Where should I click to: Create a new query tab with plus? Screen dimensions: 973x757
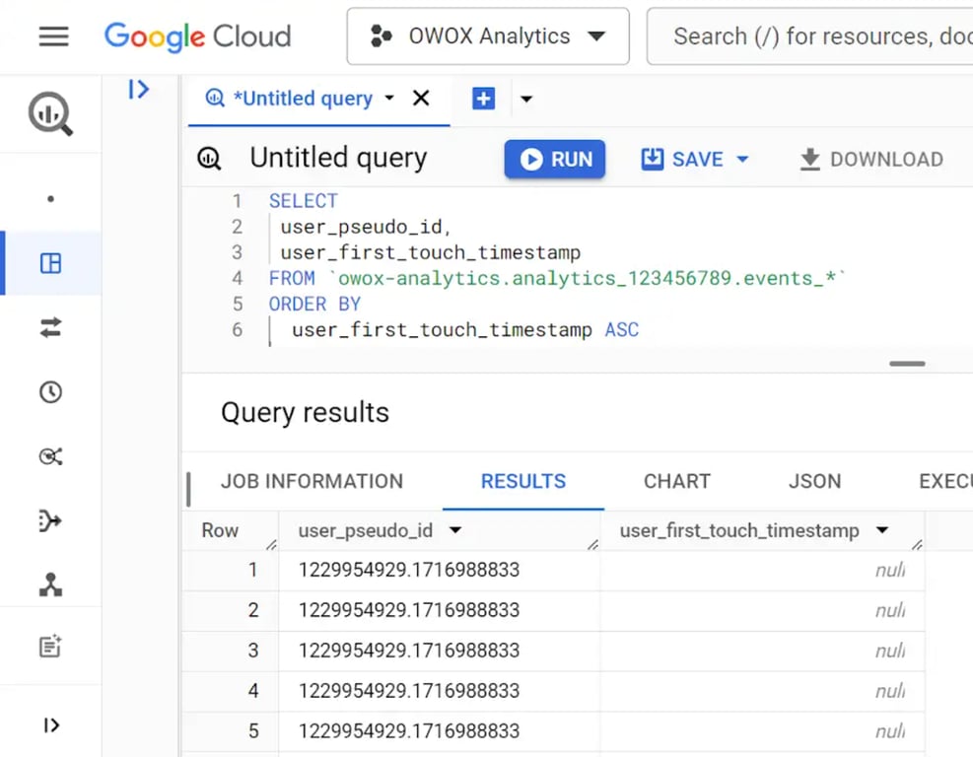[483, 98]
